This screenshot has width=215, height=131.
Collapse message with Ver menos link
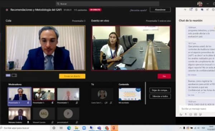click(192, 75)
